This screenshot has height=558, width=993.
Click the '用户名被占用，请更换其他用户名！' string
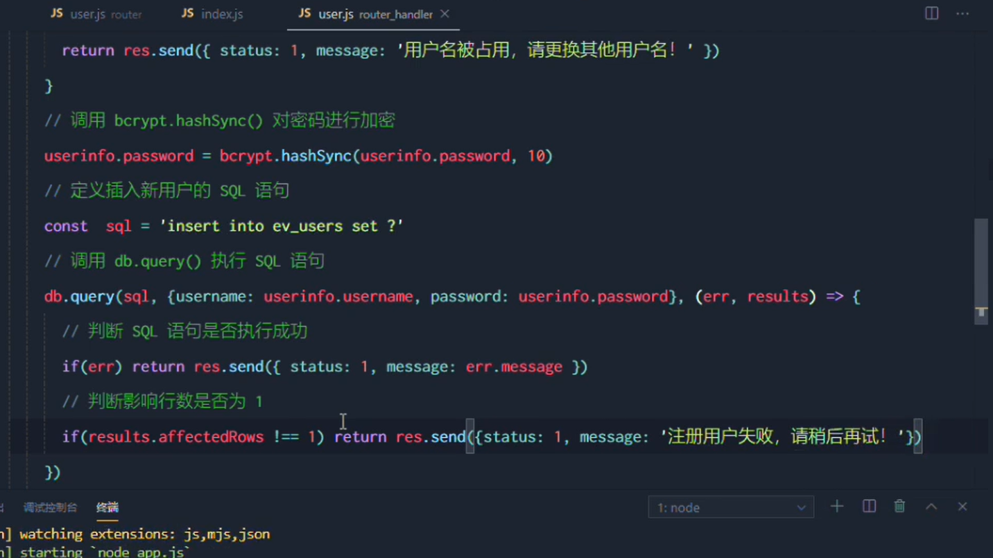tap(545, 51)
